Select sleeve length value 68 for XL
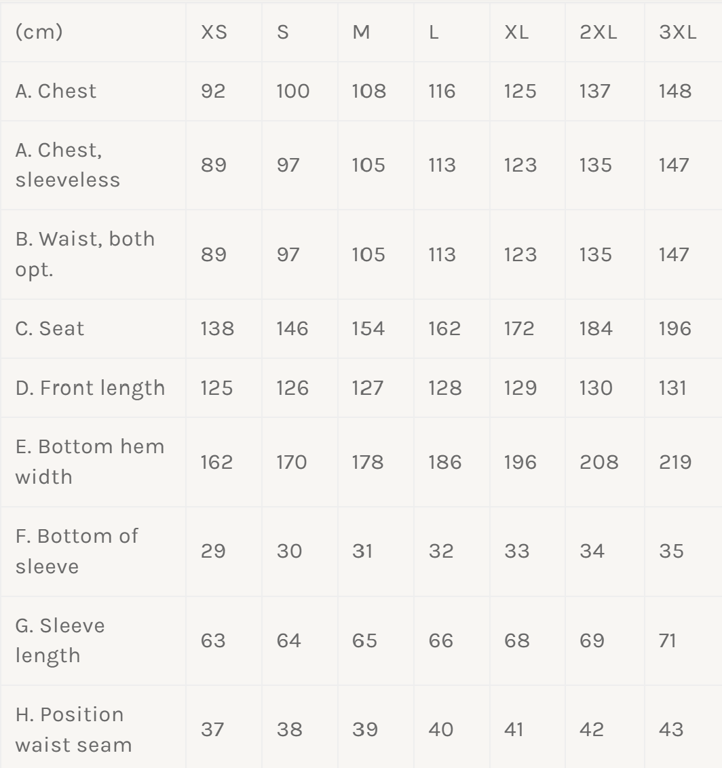Viewport: 722px width, 768px height. [516, 640]
